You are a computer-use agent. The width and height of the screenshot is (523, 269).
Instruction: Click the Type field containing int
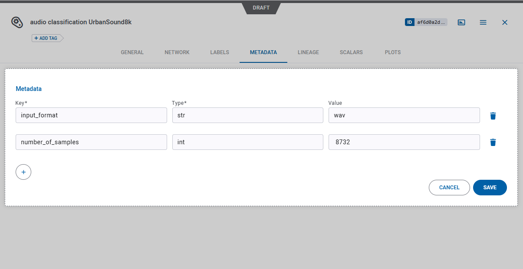[247, 142]
